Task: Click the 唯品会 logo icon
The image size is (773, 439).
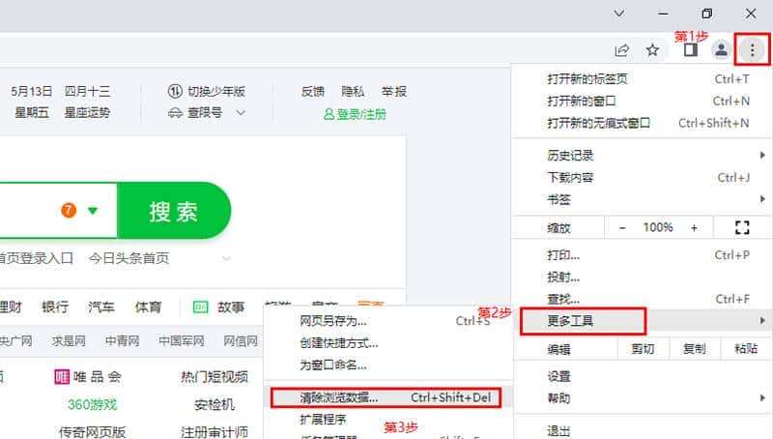Action: [62, 377]
